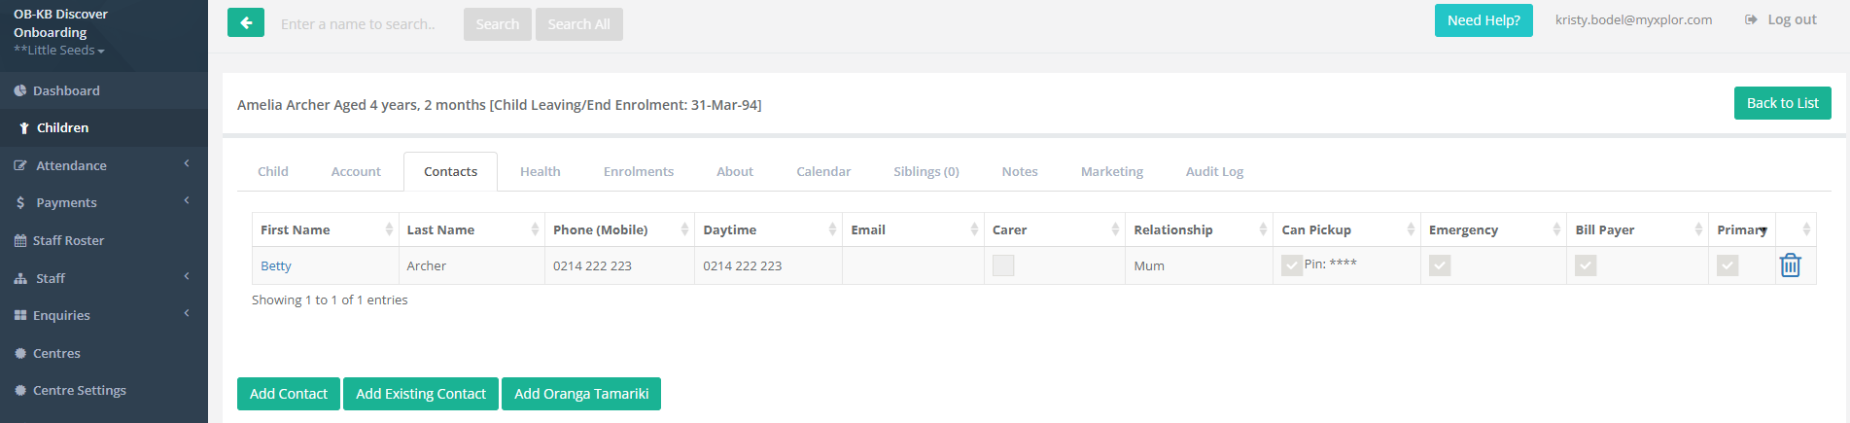Click the green back arrow icon

click(x=246, y=22)
